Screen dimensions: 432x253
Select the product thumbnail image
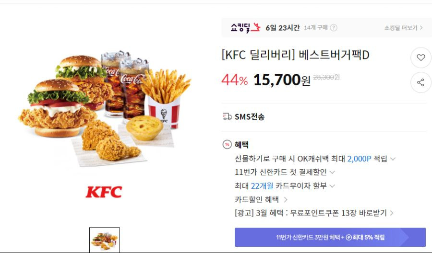click(x=105, y=240)
